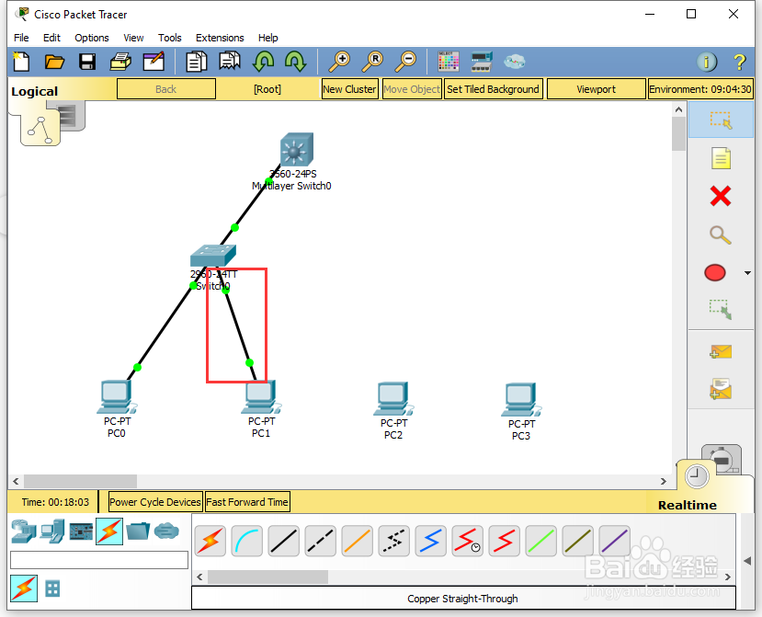Open a file with the folder icon
The image size is (762, 617).
coord(54,62)
